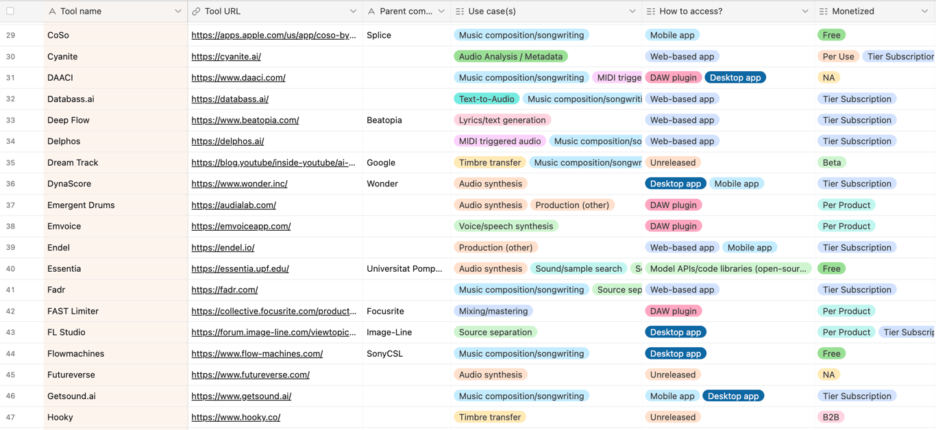Open the fadr.com link
Image resolution: width=936 pixels, height=430 pixels.
[x=225, y=290]
